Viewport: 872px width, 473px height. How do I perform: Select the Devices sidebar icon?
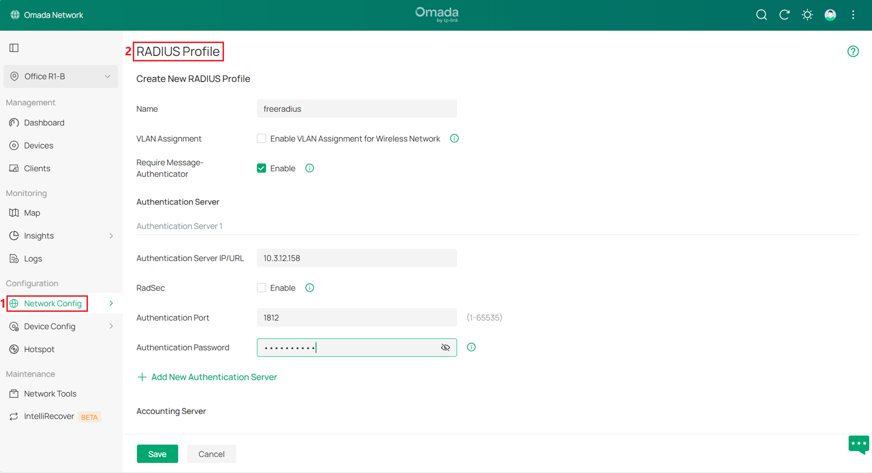pos(38,145)
